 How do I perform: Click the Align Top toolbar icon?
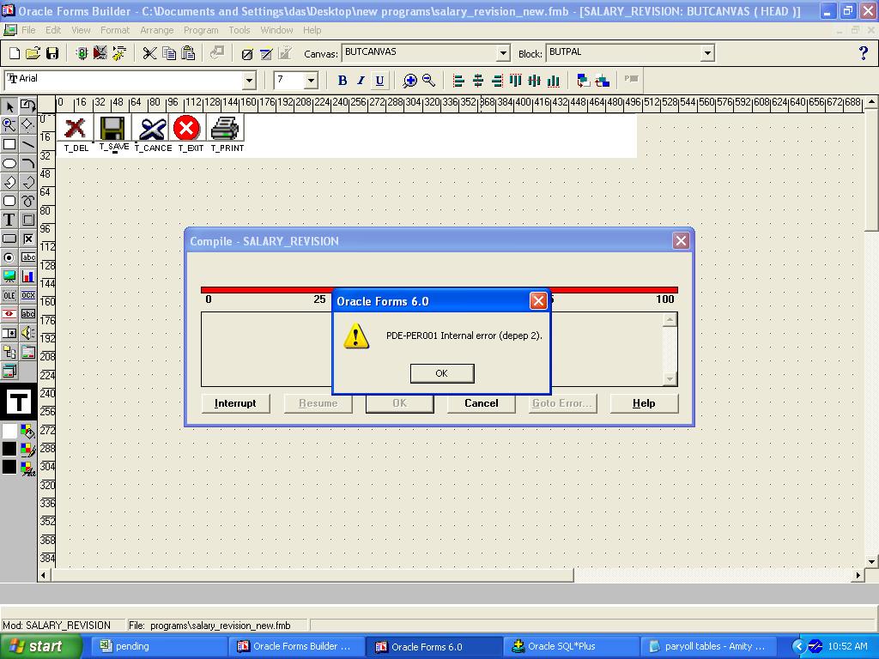pyautogui.click(x=515, y=81)
